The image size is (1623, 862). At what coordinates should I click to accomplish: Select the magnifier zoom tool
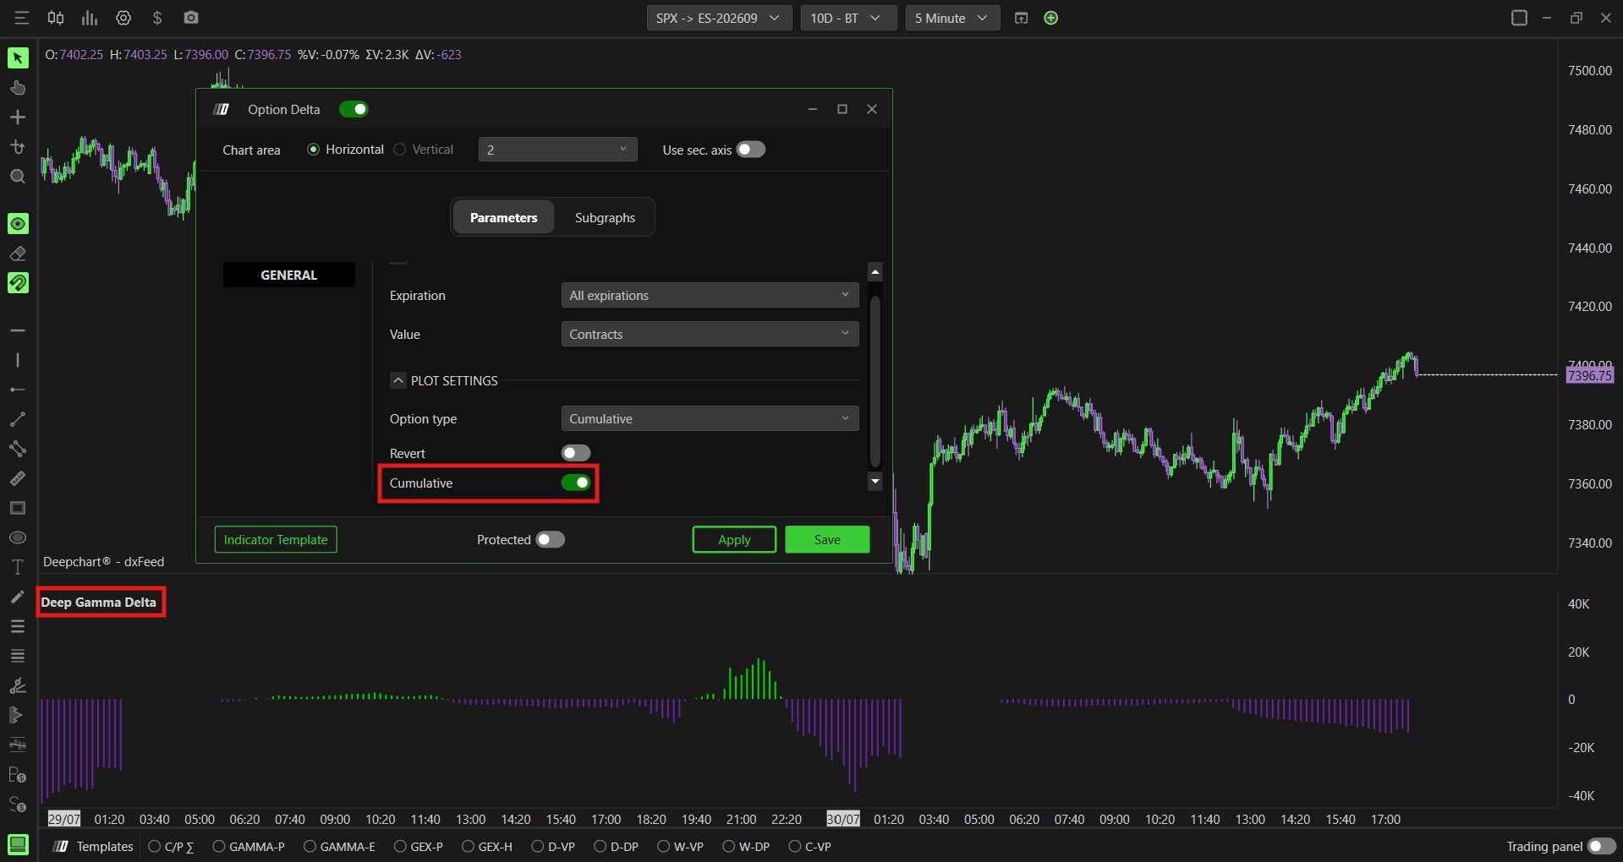point(18,177)
